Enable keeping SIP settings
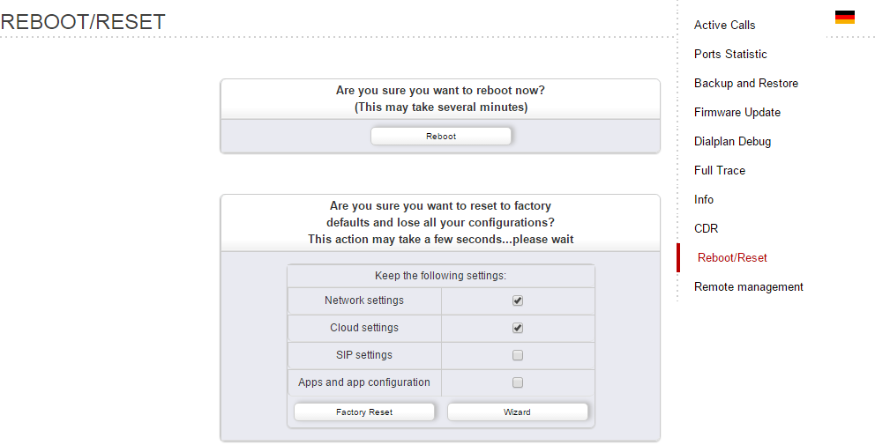The image size is (875, 445). tap(518, 355)
